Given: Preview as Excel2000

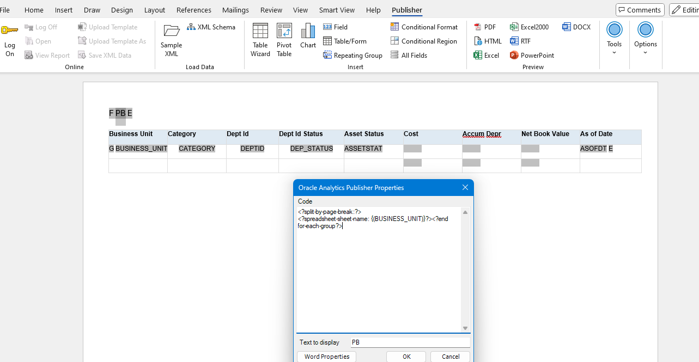Looking at the screenshot, I should (x=530, y=27).
